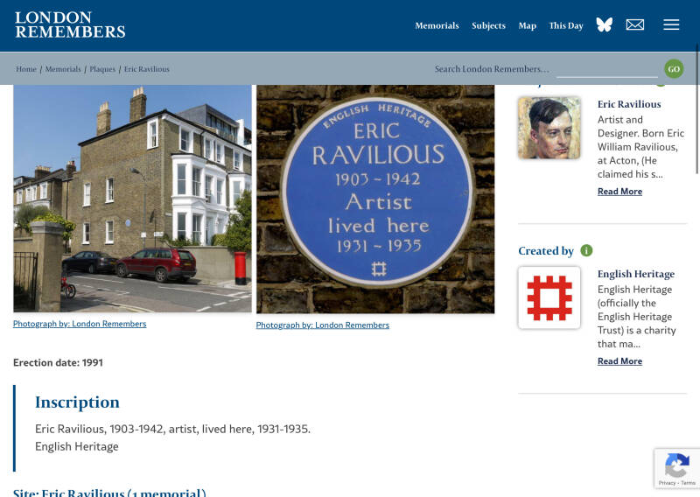
Task: Open the butterfly Bluesky icon
Action: (x=605, y=24)
